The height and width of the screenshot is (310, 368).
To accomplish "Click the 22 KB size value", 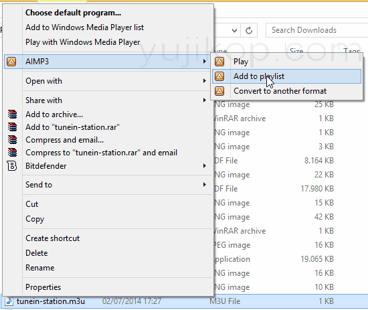I will pyautogui.click(x=324, y=175).
